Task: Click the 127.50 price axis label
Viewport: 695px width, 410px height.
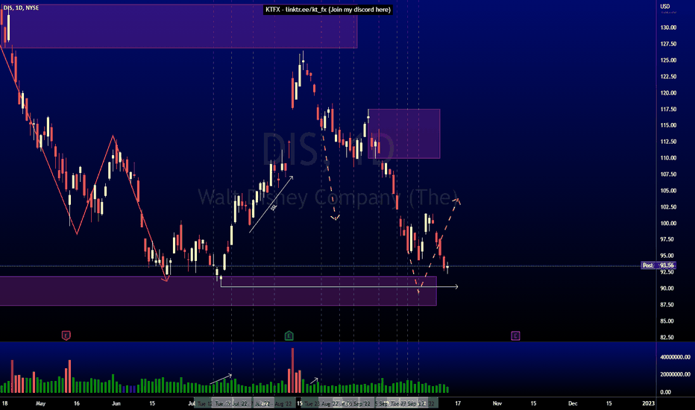Action: [x=668, y=44]
